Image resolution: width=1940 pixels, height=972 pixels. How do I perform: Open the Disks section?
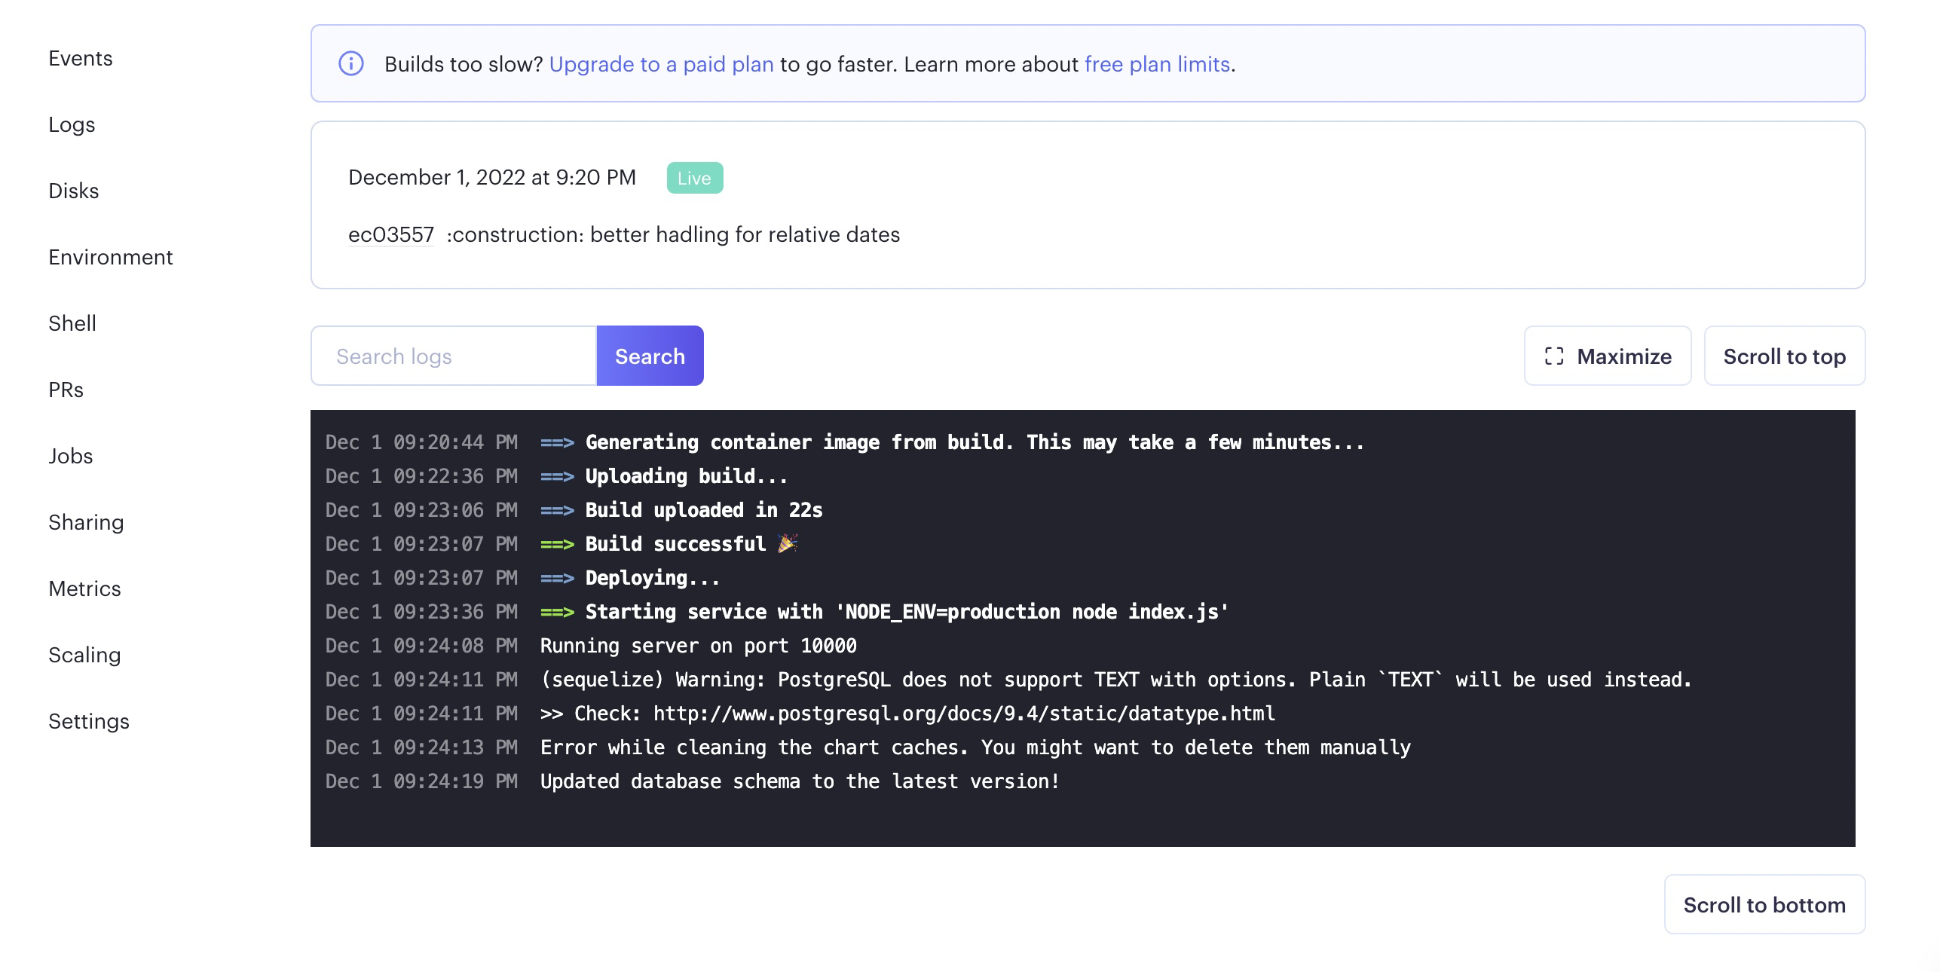coord(73,191)
